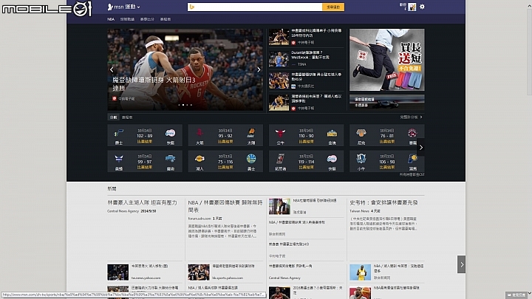This screenshot has width=532, height=299.
Task: Open the tw.news.yahoo.com story thumbnail
Action: tap(118, 272)
